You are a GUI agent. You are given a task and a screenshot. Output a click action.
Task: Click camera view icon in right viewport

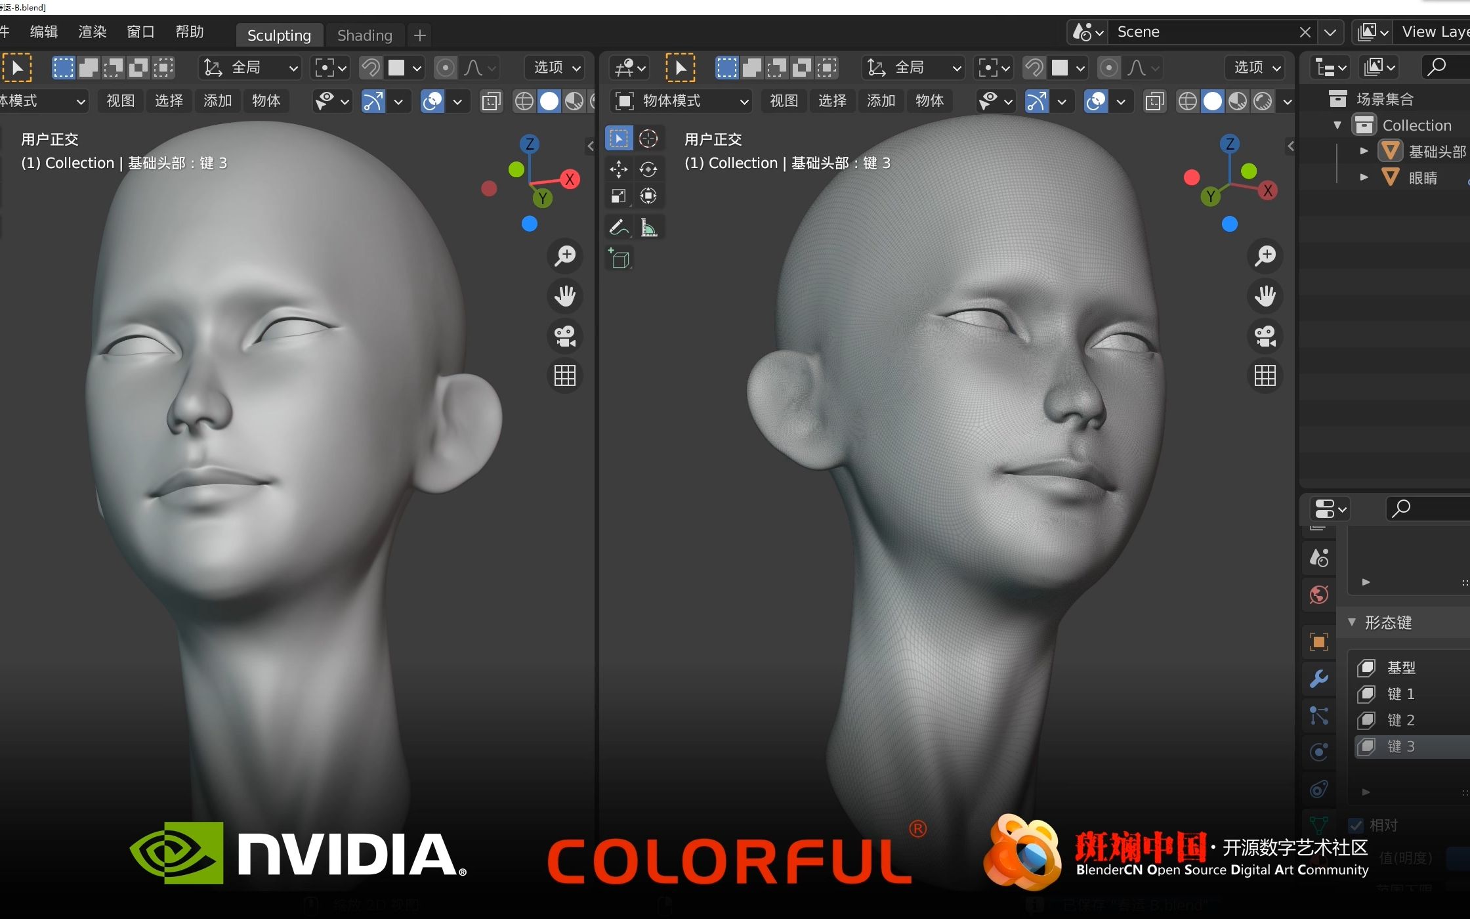click(x=1265, y=336)
